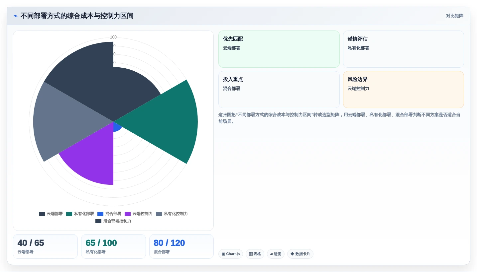The width and height of the screenshot is (477, 272).
Task: Hide the 私有化控制力 series via legend
Action: (172, 214)
